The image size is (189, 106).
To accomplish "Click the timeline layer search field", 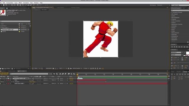I will 29,74.
